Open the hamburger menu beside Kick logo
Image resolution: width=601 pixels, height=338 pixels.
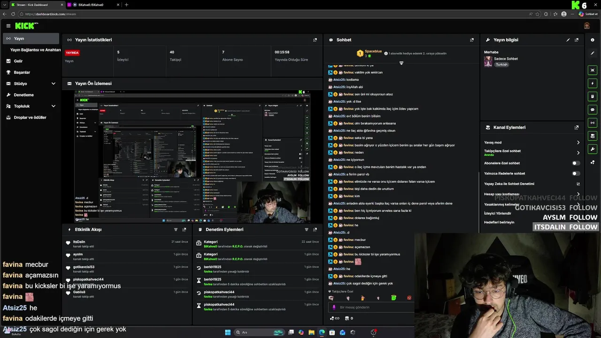(8, 26)
